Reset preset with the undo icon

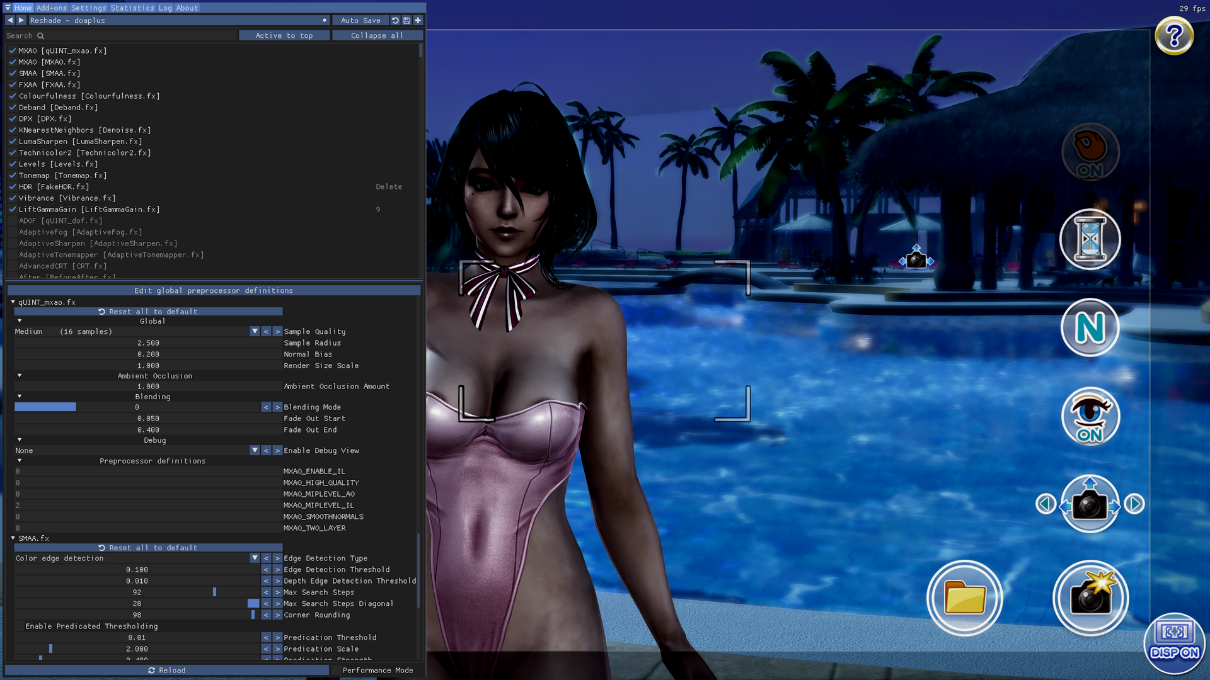click(x=395, y=20)
